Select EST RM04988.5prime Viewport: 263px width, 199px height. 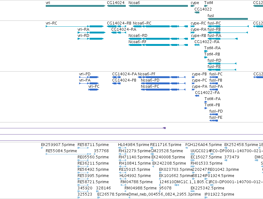[126, 191]
